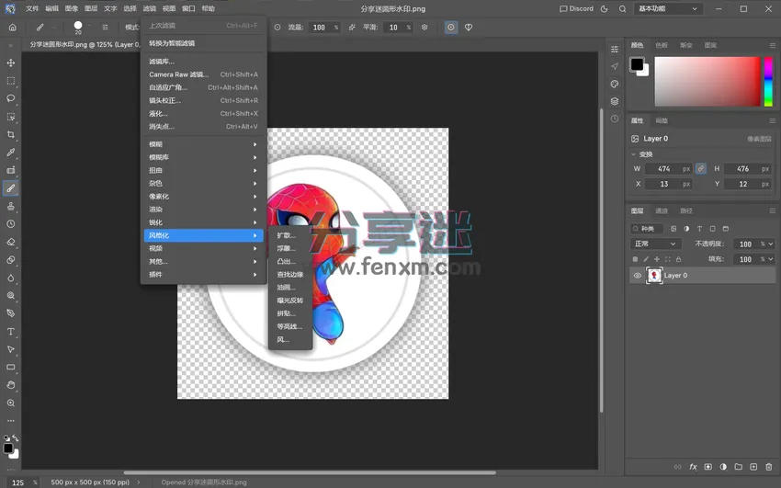Select the Path Selection arrow tool
The image size is (781, 488).
(x=10, y=349)
